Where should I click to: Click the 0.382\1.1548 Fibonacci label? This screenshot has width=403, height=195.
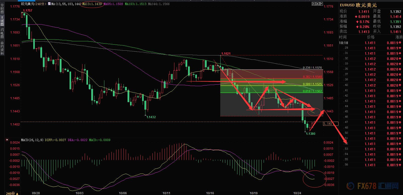tap(312, 77)
